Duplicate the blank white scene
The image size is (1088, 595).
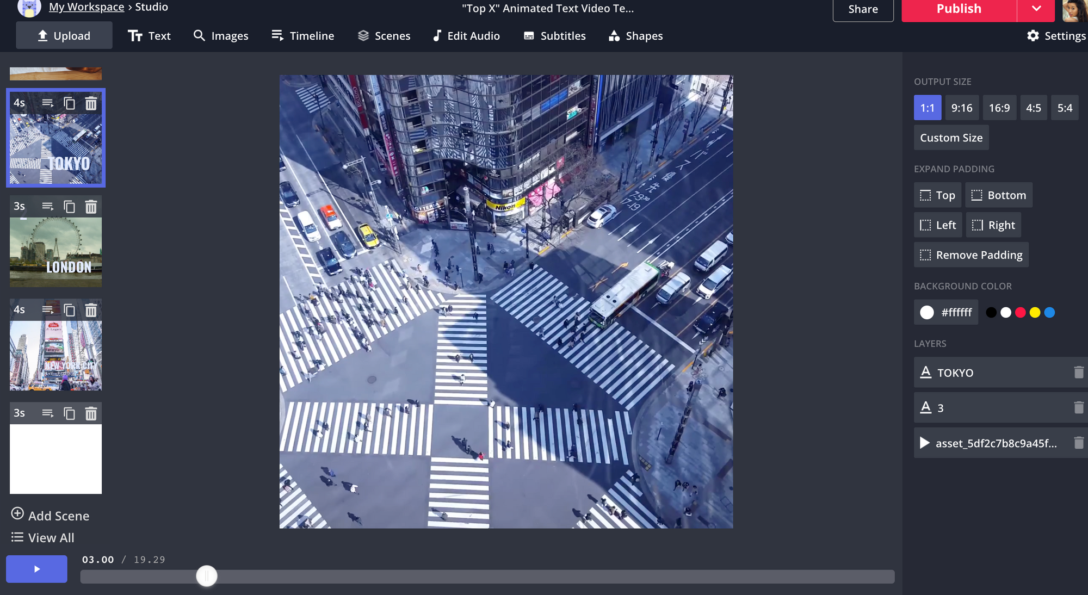coord(69,413)
